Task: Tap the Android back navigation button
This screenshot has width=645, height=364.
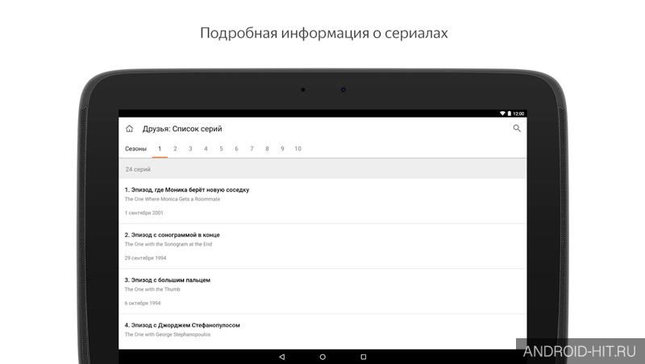Action: 281,357
